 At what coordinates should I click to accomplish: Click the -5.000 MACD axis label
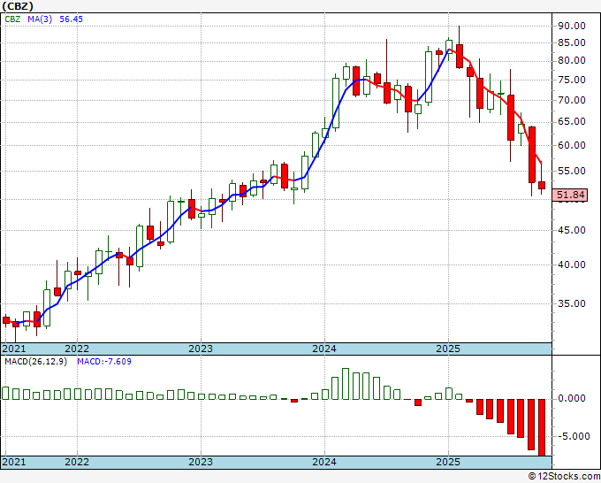pos(572,436)
